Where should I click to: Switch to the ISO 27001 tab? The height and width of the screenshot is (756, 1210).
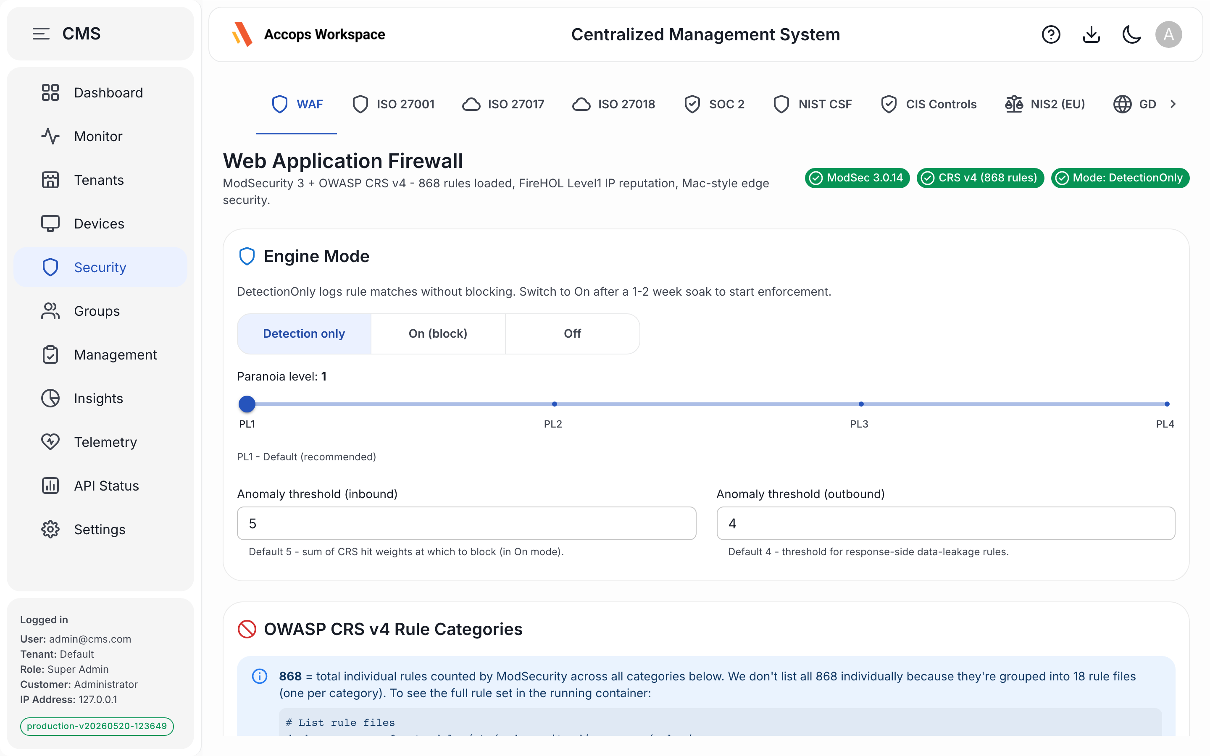pyautogui.click(x=394, y=104)
